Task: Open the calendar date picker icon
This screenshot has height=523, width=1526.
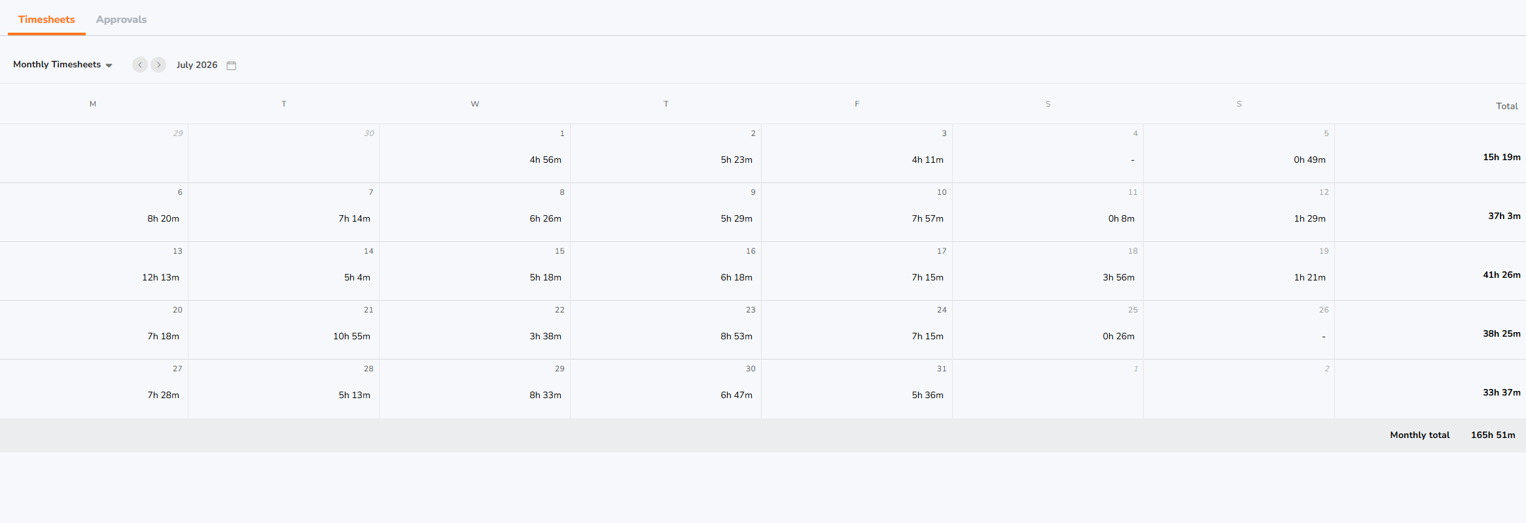Action: (x=231, y=65)
